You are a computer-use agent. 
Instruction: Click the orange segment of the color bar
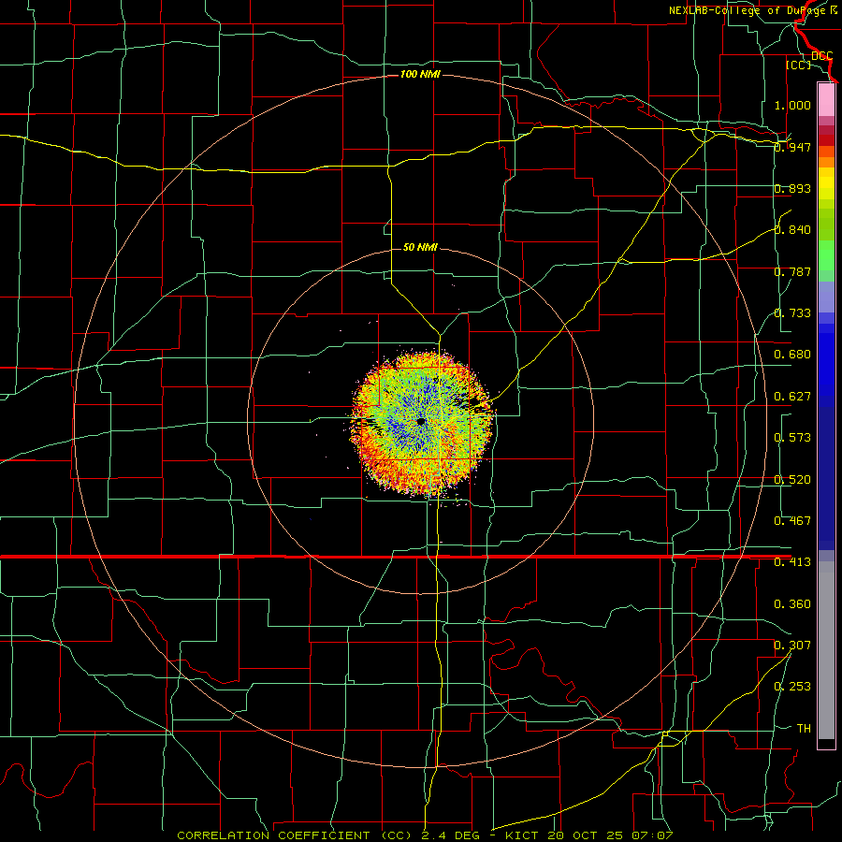826,162
